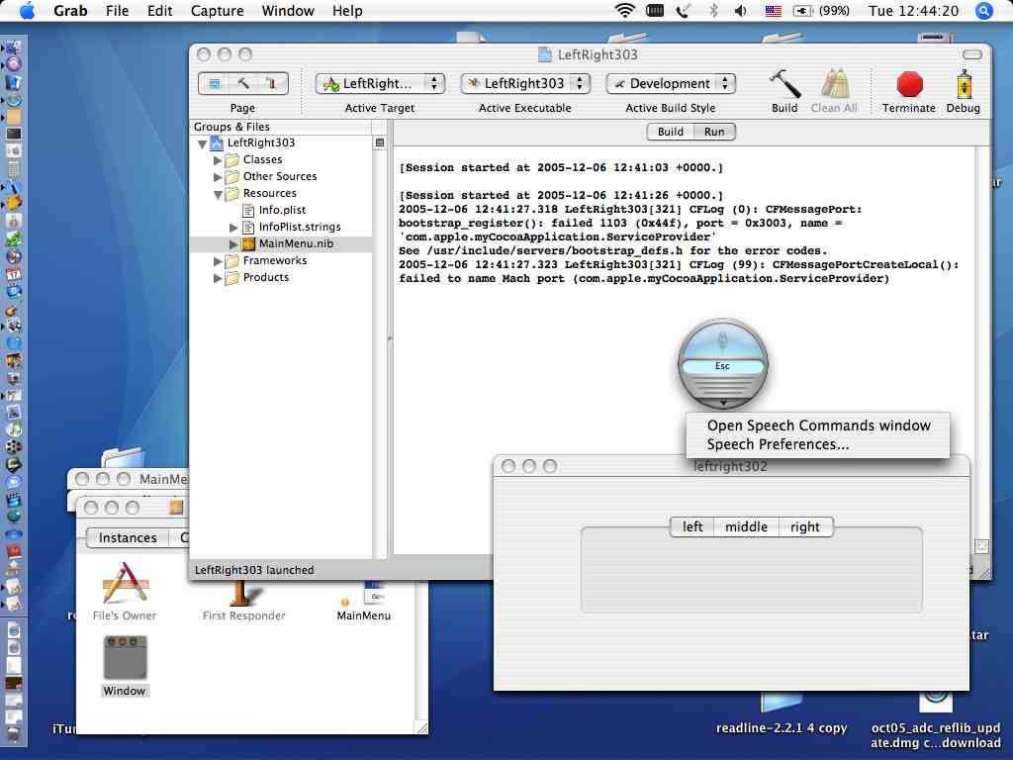Image resolution: width=1013 pixels, height=760 pixels.
Task: Select the project page icon in Page control
Action: 215,83
